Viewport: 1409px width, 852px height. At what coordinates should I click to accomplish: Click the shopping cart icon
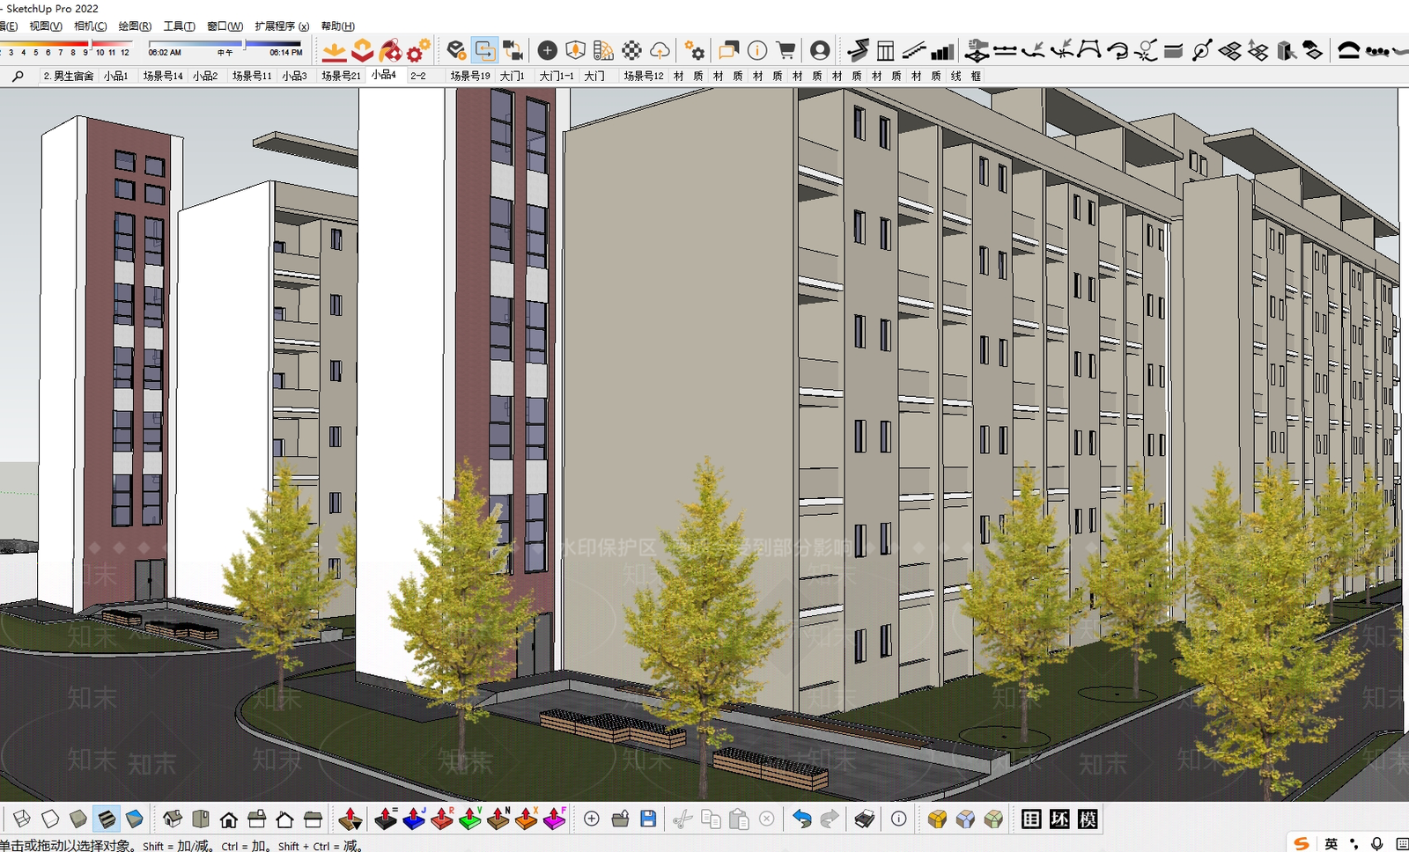[786, 50]
